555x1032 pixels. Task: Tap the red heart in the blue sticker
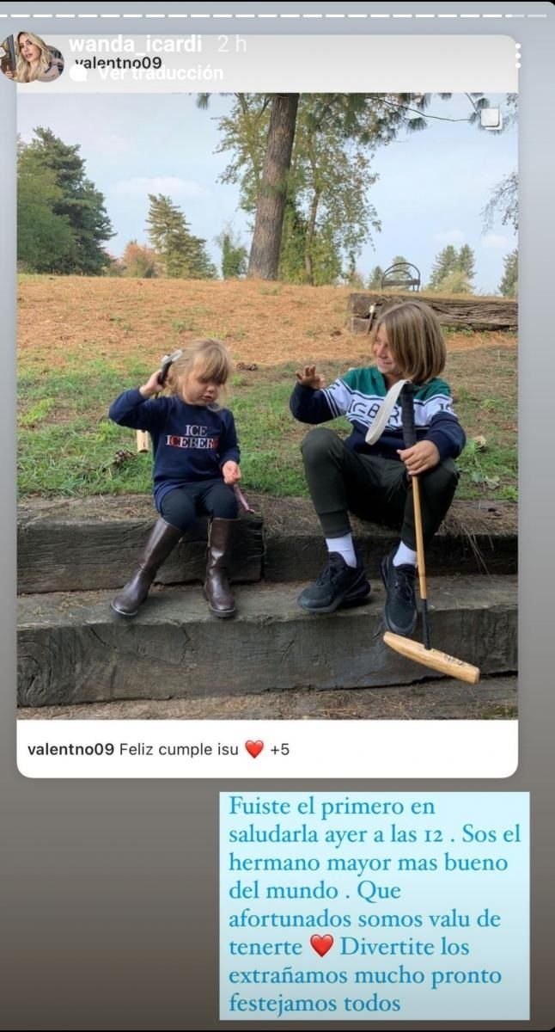(321, 946)
